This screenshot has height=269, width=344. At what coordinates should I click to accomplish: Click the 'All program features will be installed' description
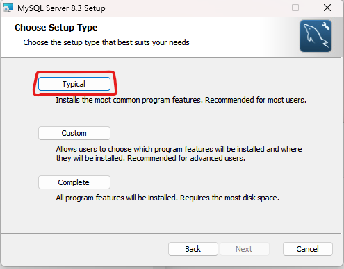[x=167, y=198]
